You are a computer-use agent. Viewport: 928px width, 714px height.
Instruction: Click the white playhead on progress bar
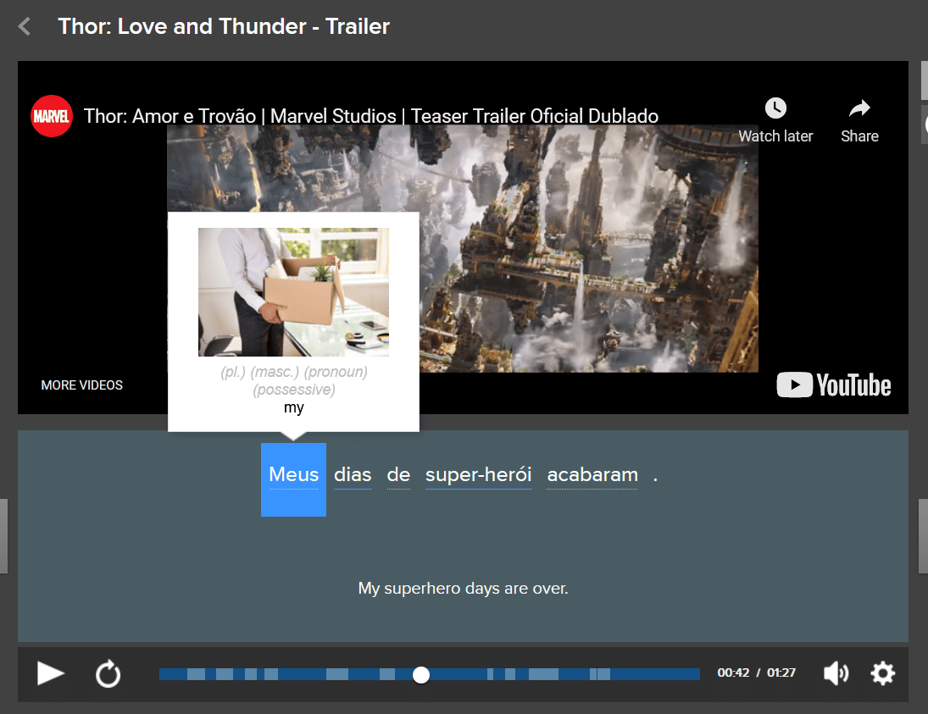(421, 674)
